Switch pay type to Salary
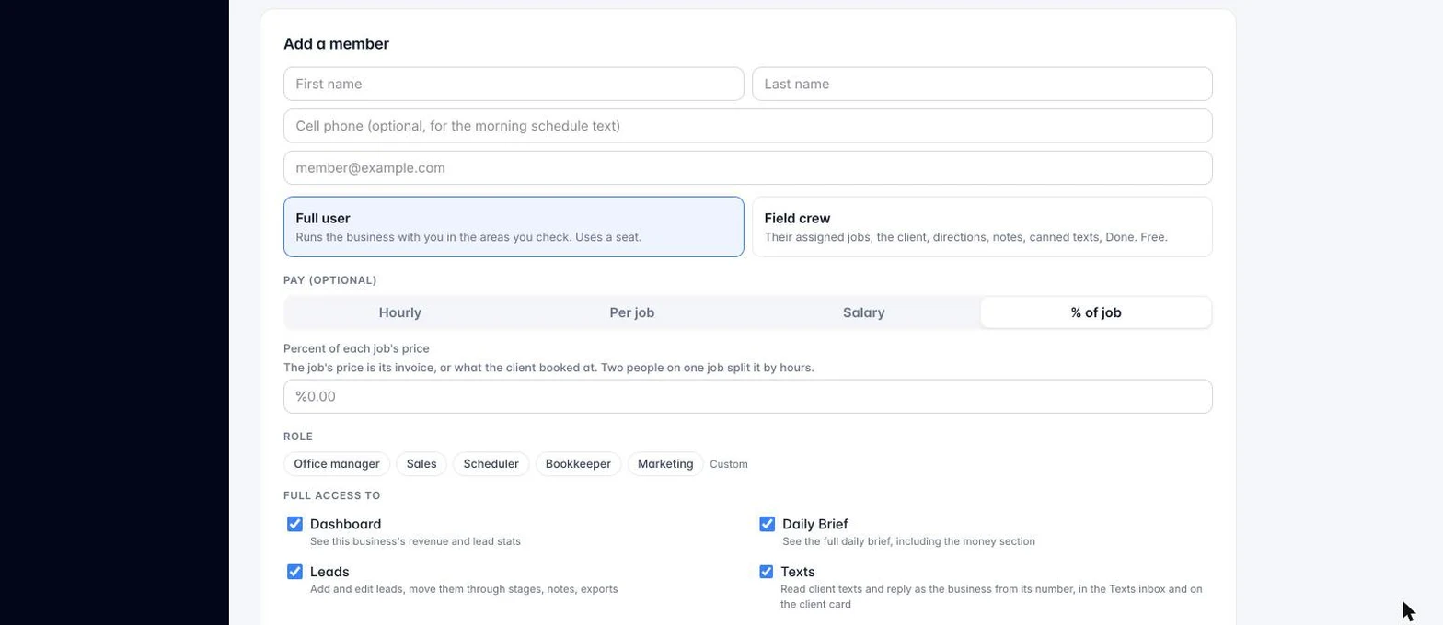 [864, 312]
